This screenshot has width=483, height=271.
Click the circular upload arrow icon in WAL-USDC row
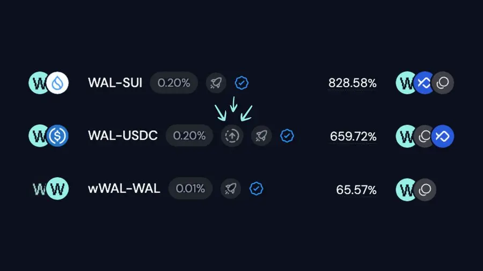(x=232, y=135)
